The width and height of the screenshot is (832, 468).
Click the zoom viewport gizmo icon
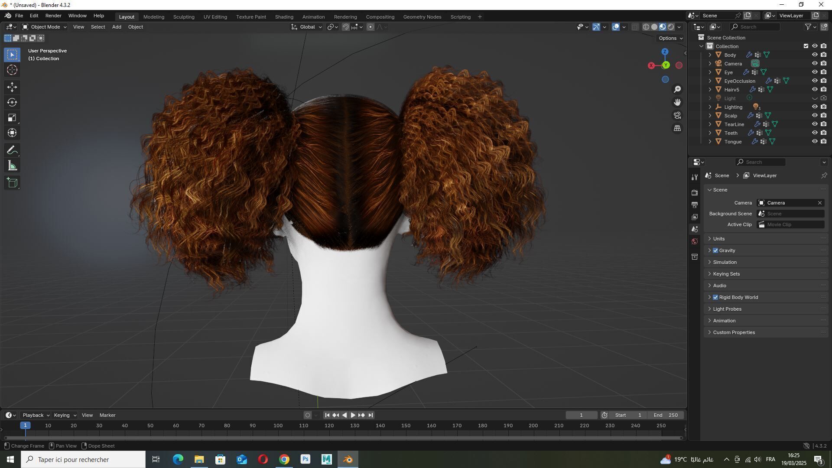tap(677, 89)
